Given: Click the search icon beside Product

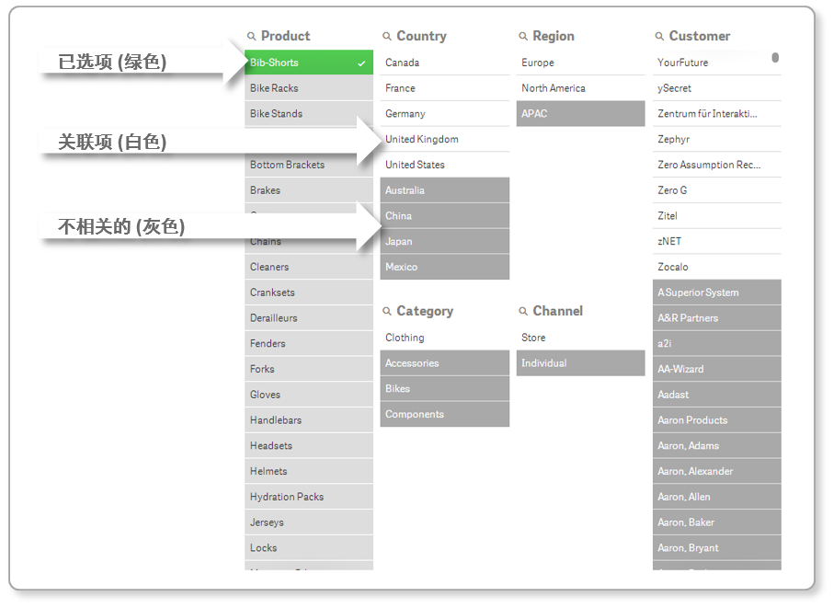Looking at the screenshot, I should [x=252, y=37].
